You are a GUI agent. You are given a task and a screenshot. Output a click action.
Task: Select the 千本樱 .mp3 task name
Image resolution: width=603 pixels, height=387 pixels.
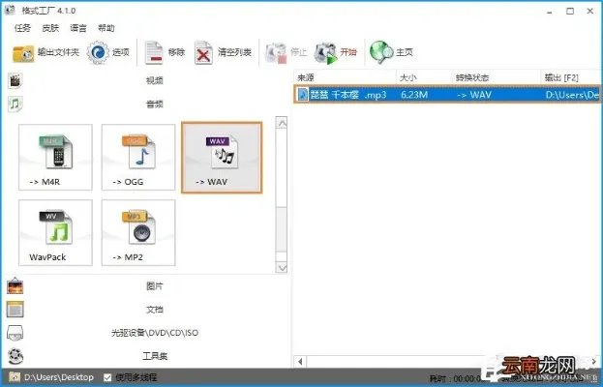348,95
